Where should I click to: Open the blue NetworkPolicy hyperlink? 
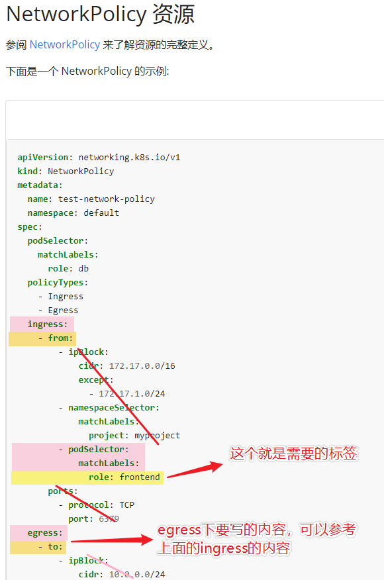tap(65, 45)
